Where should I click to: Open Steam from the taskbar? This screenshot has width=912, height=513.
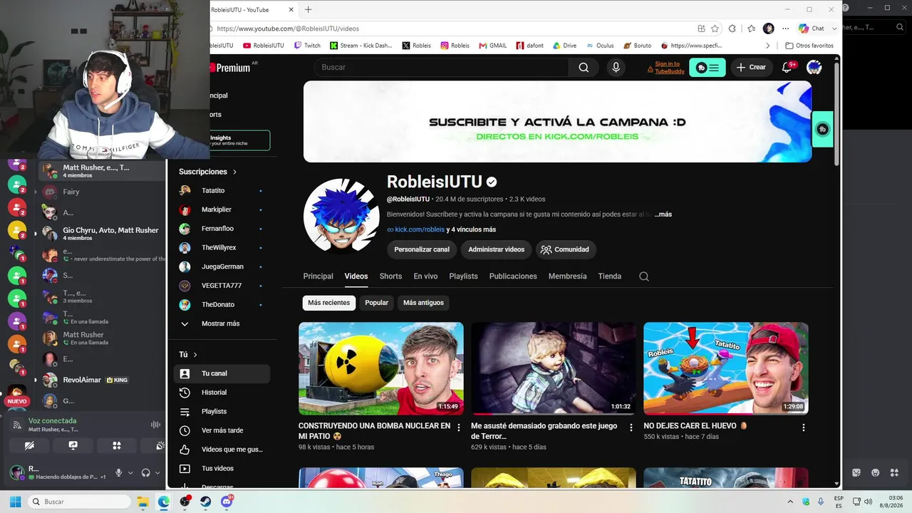(x=206, y=502)
